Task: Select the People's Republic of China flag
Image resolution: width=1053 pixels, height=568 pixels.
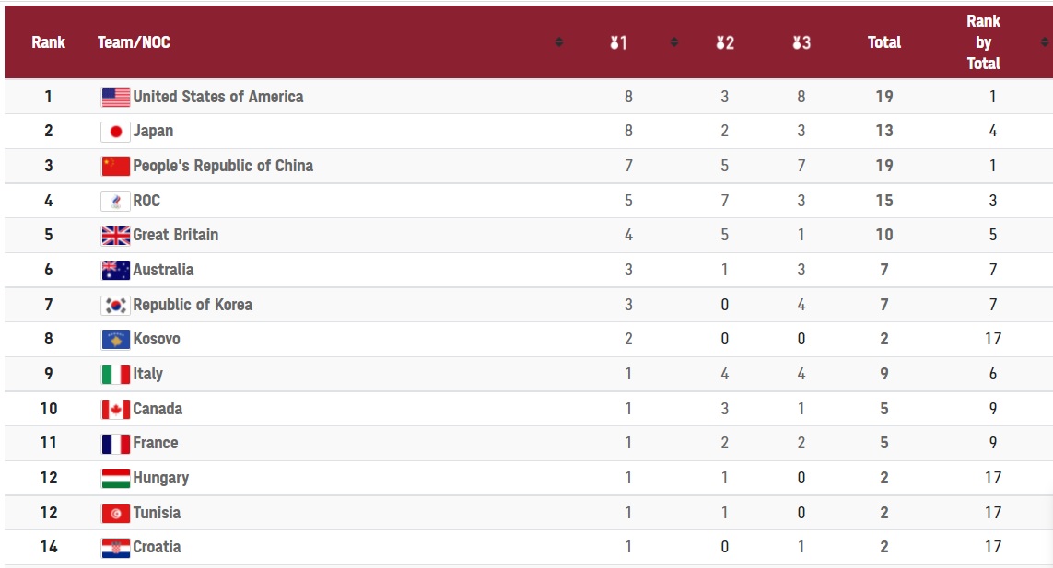Action: pyautogui.click(x=115, y=167)
